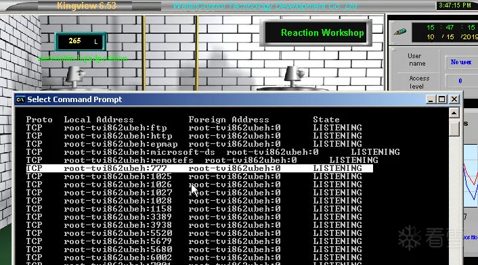Click the root-tvi862ubeh:epmap row

[x=194, y=144]
